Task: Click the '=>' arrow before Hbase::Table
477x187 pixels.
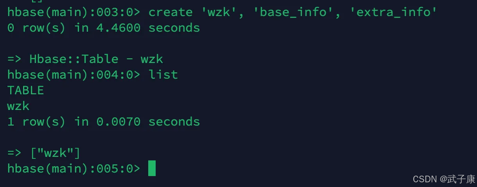Action: click(14, 59)
